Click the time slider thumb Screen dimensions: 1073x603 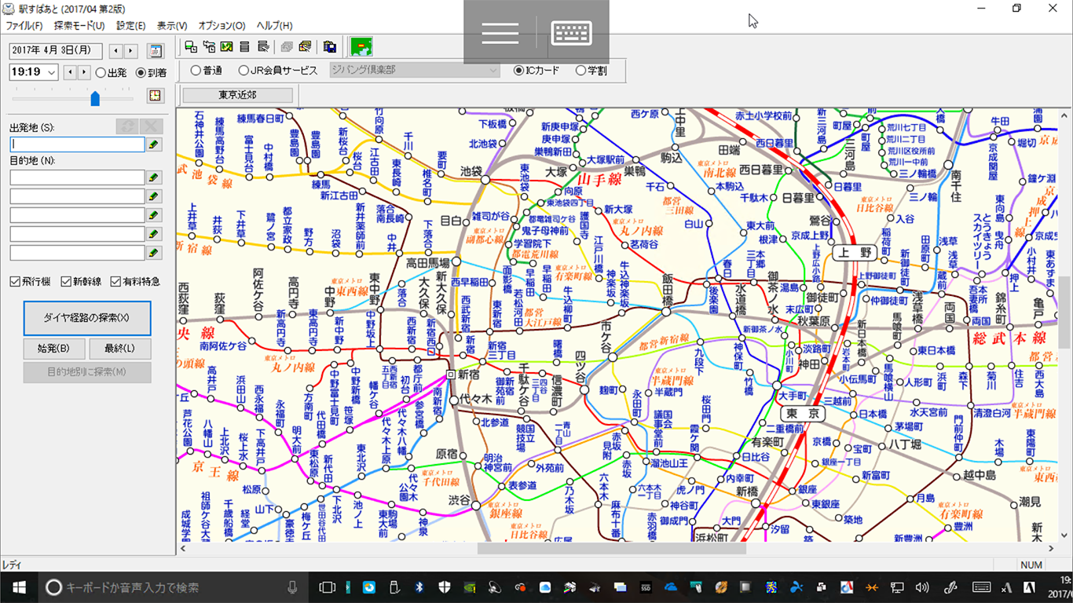(95, 98)
